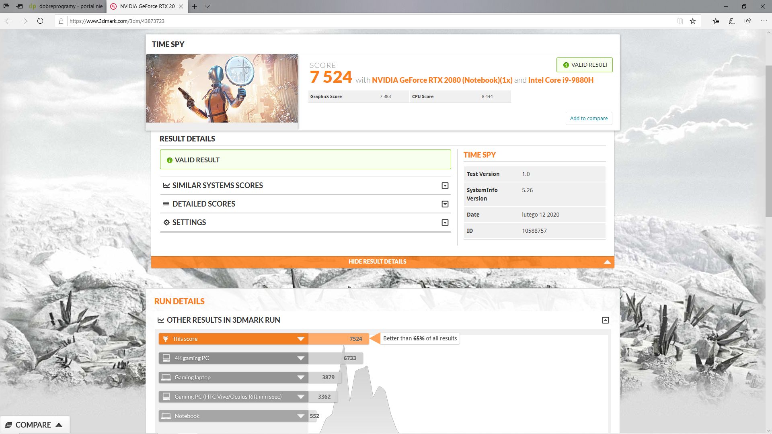The height and width of the screenshot is (434, 772).
Task: Click the green info icon in result details
Action: [x=170, y=160]
